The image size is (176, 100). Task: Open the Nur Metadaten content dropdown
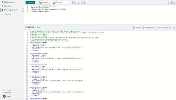[62, 2]
